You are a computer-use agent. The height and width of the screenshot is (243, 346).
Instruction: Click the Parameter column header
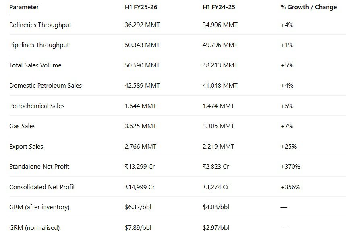click(x=24, y=7)
